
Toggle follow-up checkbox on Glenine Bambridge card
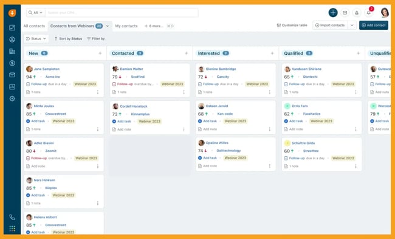(200, 84)
